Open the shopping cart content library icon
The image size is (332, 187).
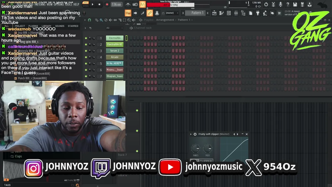[279, 13]
